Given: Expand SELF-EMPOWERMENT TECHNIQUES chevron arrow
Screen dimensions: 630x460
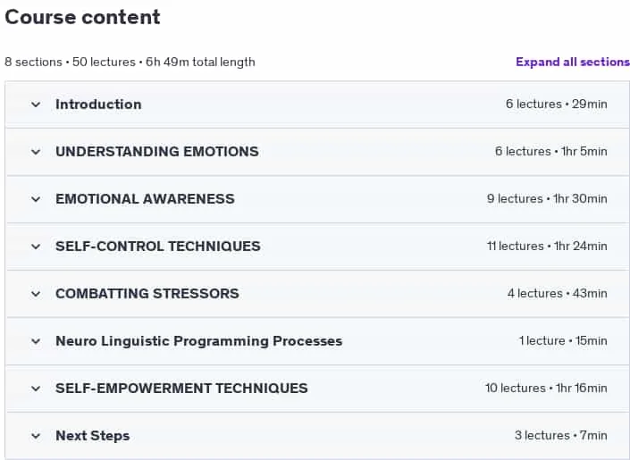Looking at the screenshot, I should [x=36, y=389].
